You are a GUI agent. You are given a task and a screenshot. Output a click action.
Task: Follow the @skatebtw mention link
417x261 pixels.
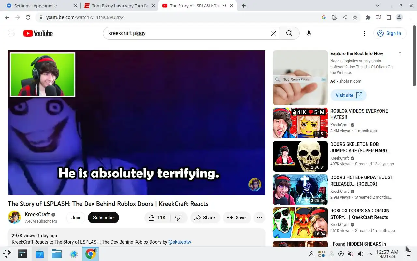[x=180, y=242]
